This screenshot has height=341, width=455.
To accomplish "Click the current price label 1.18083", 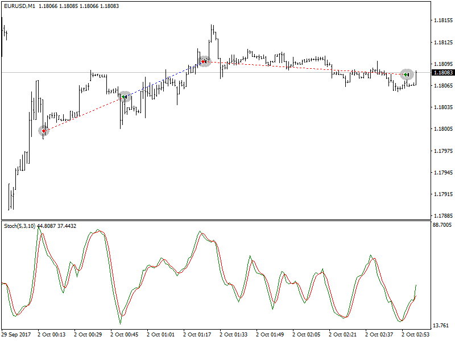I will (x=442, y=73).
